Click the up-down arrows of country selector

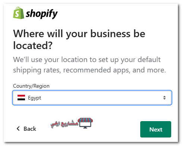click(x=164, y=98)
